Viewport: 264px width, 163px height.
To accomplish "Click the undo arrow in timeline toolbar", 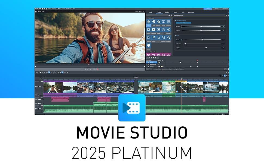I will tap(36, 72).
